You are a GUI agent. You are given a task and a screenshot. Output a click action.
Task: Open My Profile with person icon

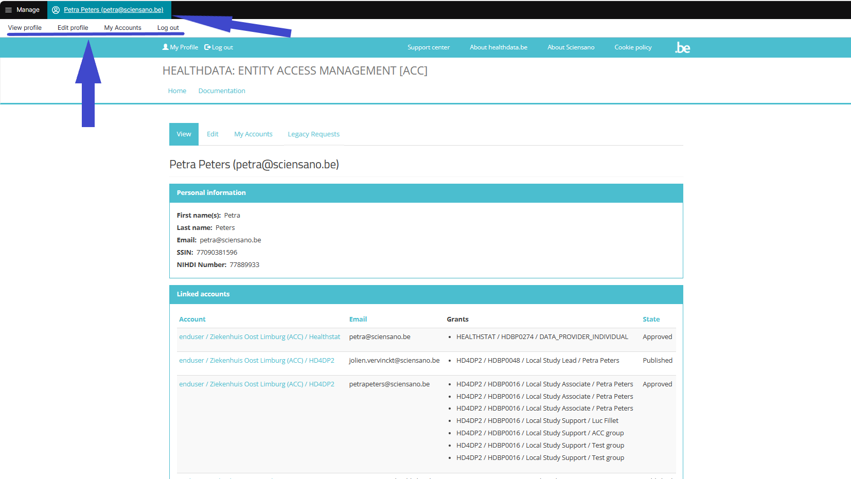(180, 47)
